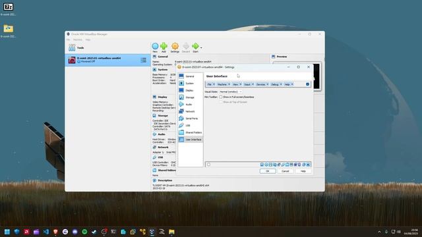The height and width of the screenshot is (237, 422).
Task: Click New VM icon in Manager toolbar
Action: click(x=155, y=47)
